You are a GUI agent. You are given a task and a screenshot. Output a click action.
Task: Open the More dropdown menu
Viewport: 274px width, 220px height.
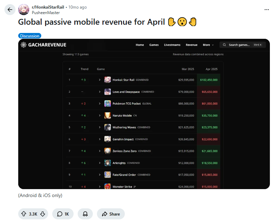pyautogui.click(x=208, y=45)
